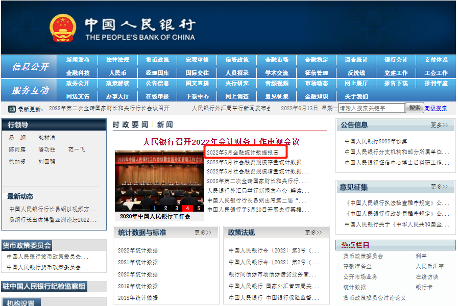
Task: Open 2022年5月金融统计数据报告 link
Action: (x=243, y=152)
